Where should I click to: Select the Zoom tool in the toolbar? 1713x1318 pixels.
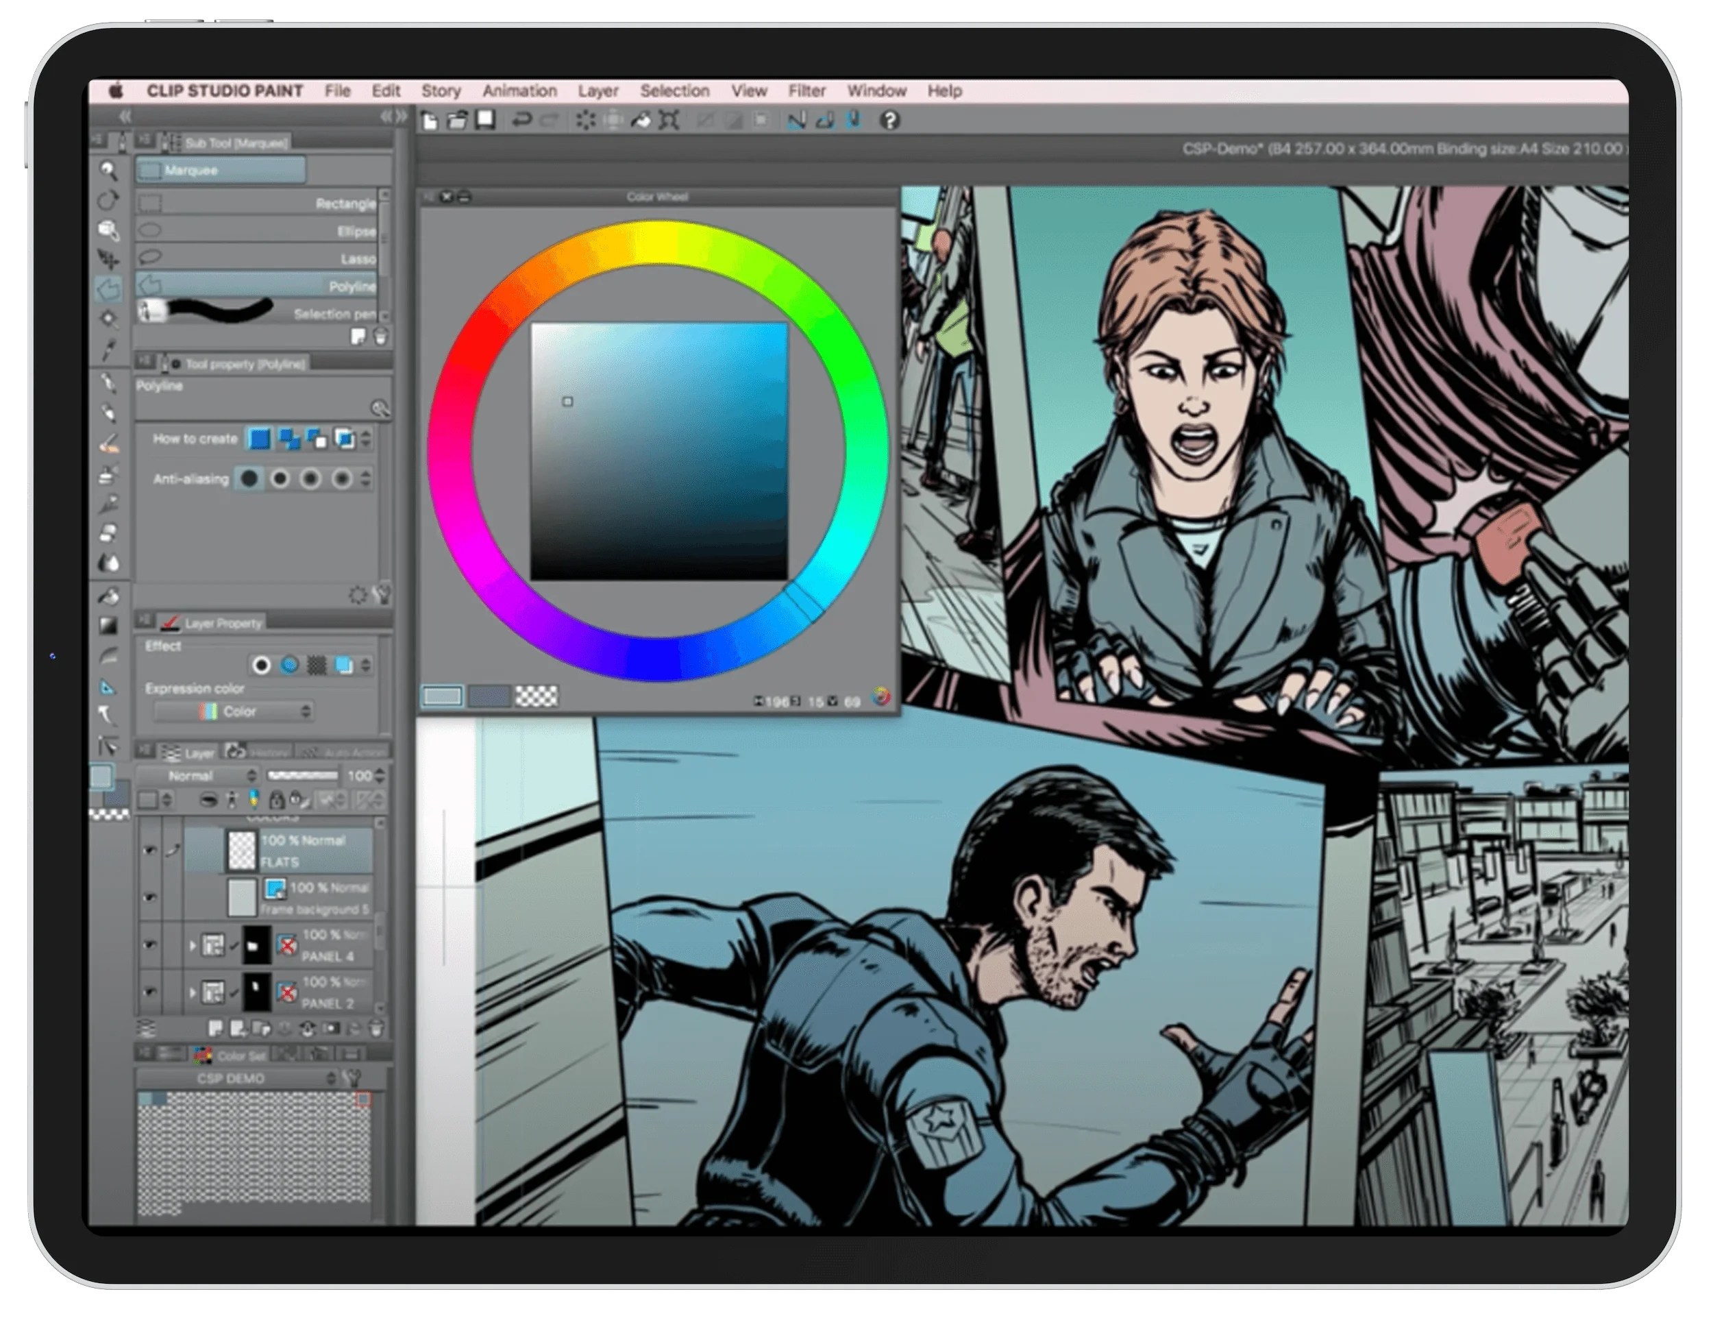click(108, 170)
